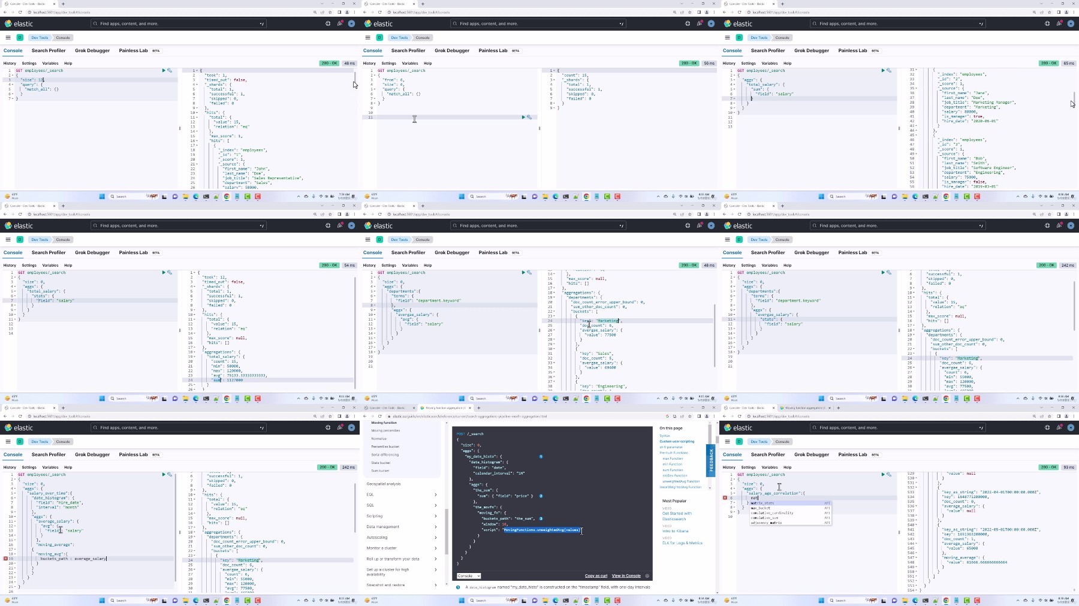Viewport: 1079px width, 606px height.
Task: Open Geospatial analysis in docs sidebar
Action: pyautogui.click(x=384, y=484)
